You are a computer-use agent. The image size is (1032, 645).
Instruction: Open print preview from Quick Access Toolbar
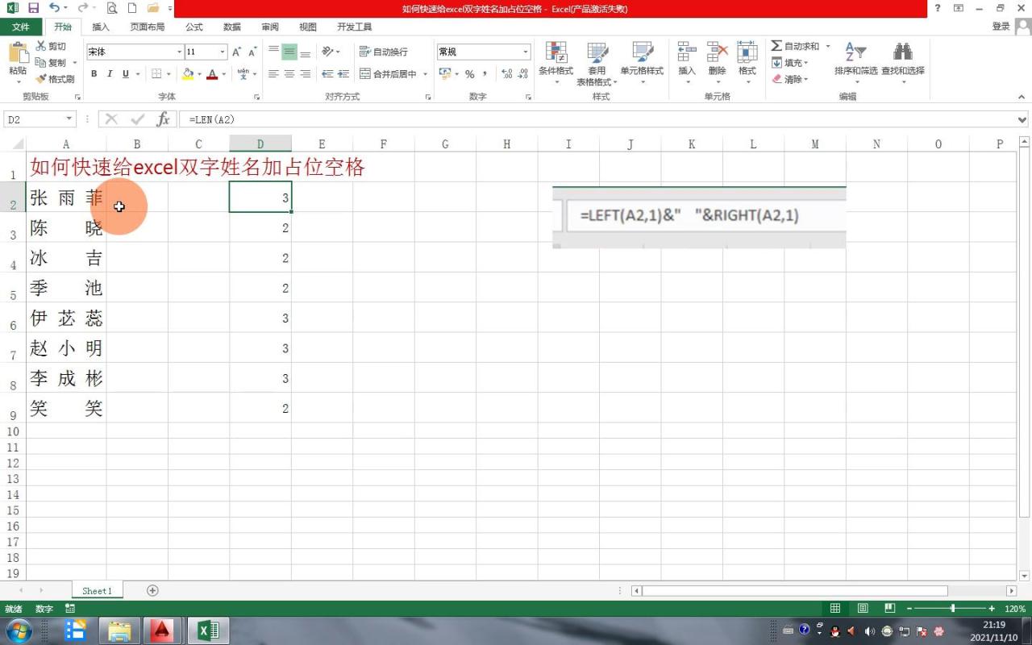pos(111,8)
